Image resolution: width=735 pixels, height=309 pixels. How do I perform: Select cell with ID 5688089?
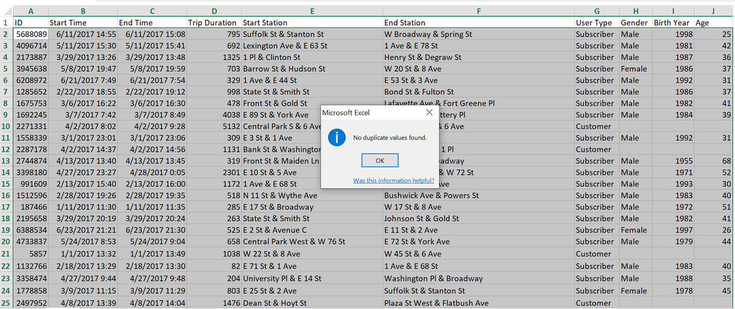[x=31, y=34]
